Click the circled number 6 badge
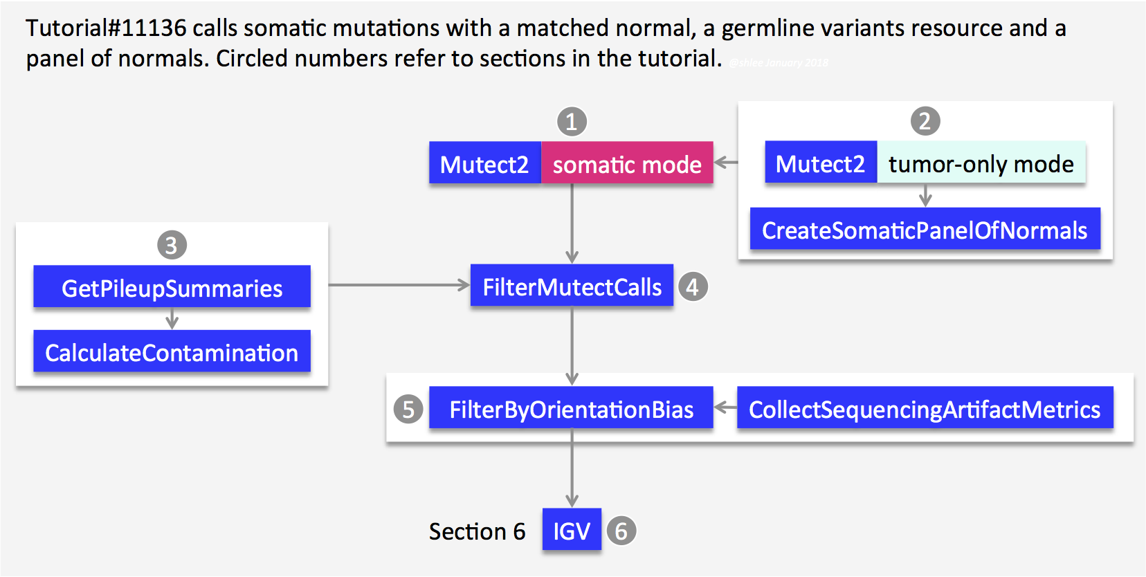This screenshot has height=577, width=1146. pos(621,531)
